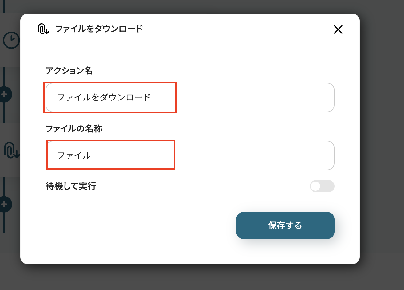
Task: Click the dialog title ファイルをダウンロード
Action: (99, 29)
